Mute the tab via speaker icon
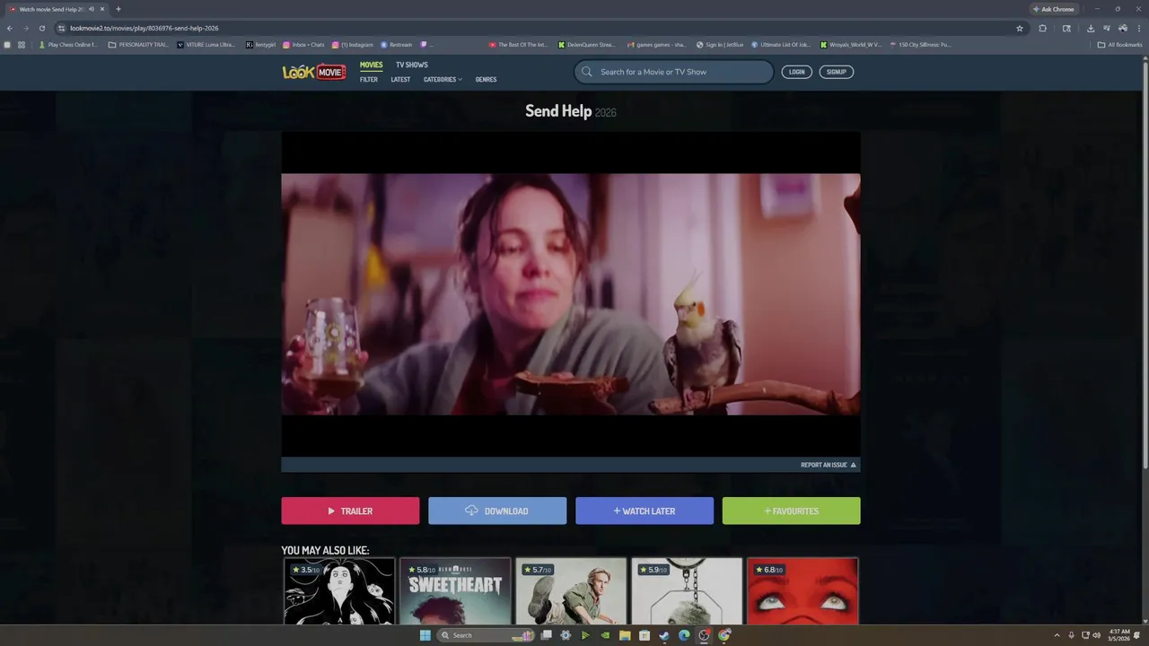 [x=91, y=9]
